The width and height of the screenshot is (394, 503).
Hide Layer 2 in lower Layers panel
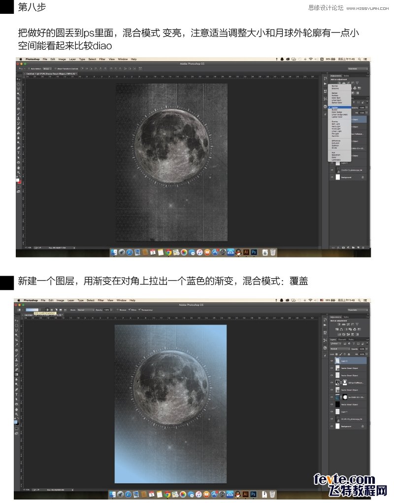pyautogui.click(x=332, y=360)
